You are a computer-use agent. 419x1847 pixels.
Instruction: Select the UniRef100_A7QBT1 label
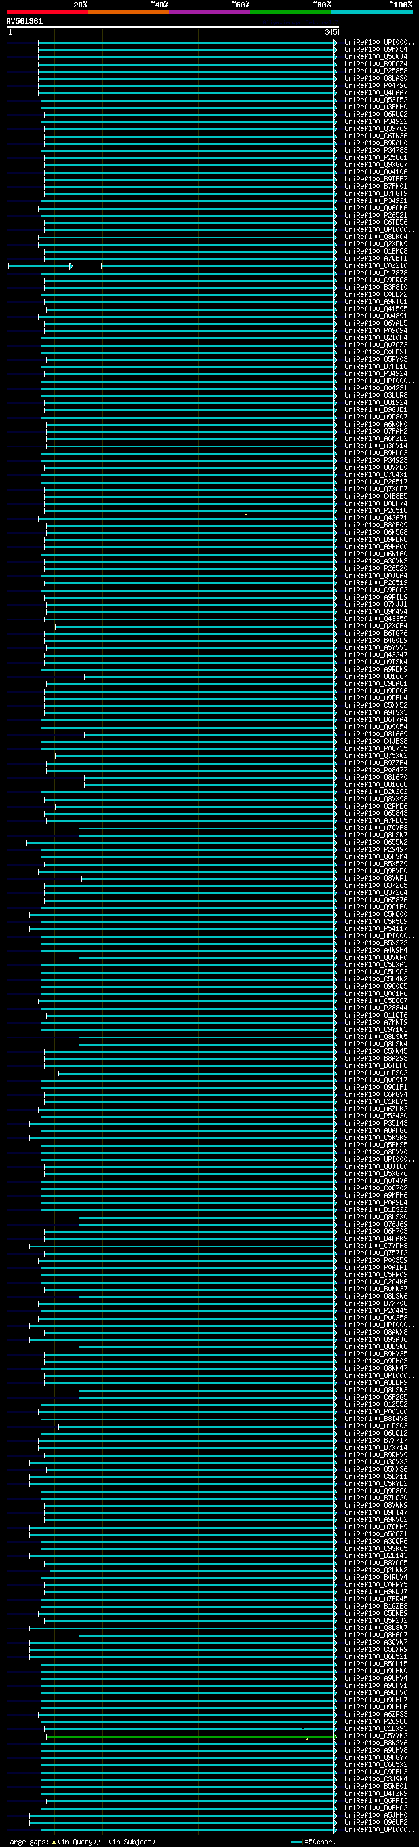click(x=376, y=258)
